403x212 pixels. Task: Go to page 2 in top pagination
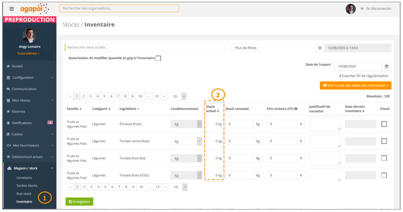[83, 96]
